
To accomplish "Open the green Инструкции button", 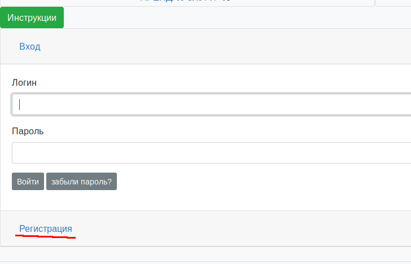I will (32, 17).
